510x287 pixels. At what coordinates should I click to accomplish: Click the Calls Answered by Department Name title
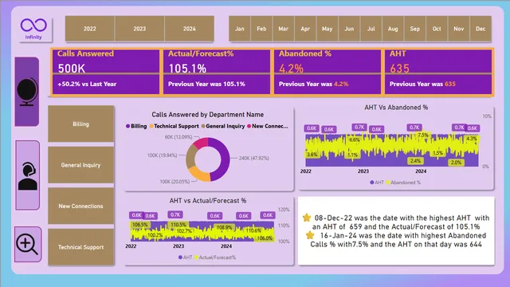pos(207,115)
